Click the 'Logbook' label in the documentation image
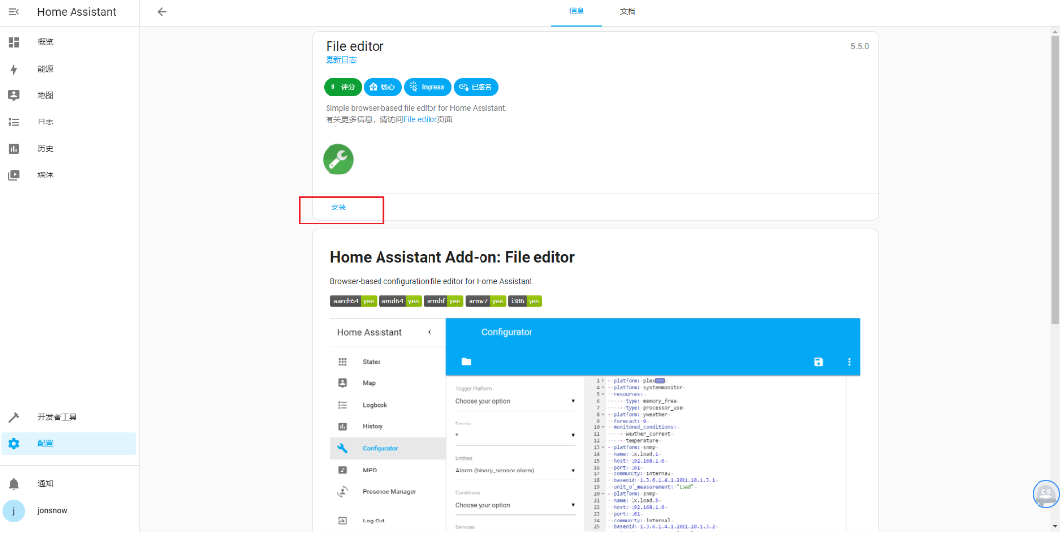 tap(375, 405)
